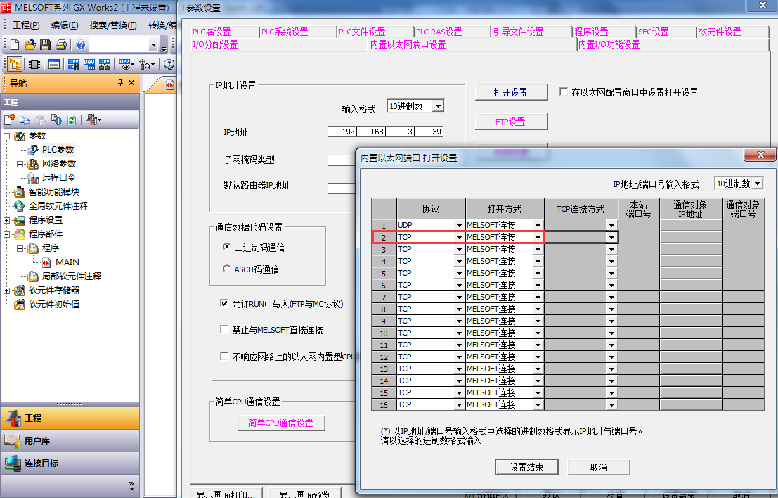The width and height of the screenshot is (778, 498).
Task: Click 设置结束 to confirm open settings
Action: click(527, 467)
